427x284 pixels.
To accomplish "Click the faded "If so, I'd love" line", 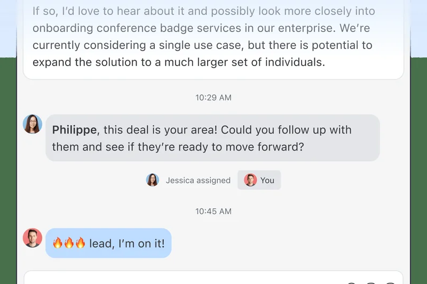I will (203, 11).
